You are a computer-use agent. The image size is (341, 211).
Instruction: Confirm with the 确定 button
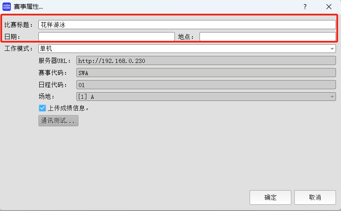(x=270, y=197)
